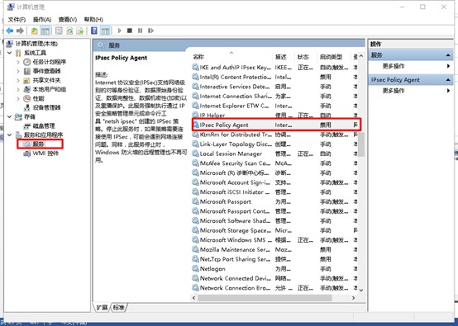Screen dimensions: 458x326
Task: Collapse the 存储 tree node
Action: [10, 117]
